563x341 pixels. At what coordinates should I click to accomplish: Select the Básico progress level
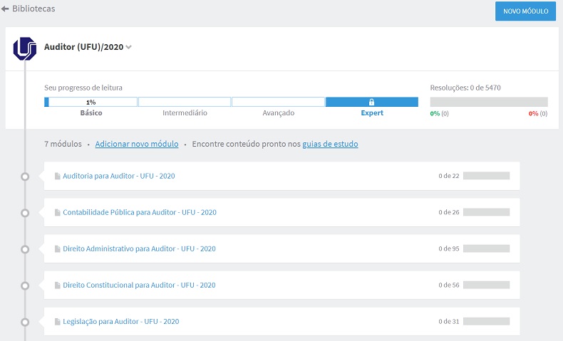(91, 112)
